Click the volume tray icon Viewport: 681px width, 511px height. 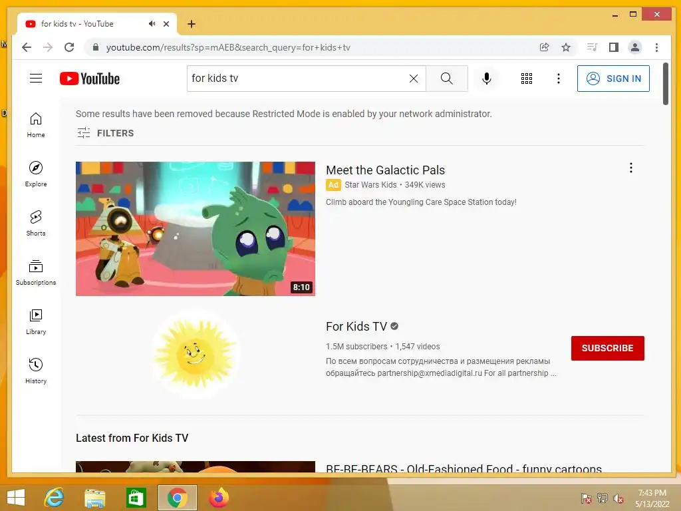pyautogui.click(x=618, y=498)
